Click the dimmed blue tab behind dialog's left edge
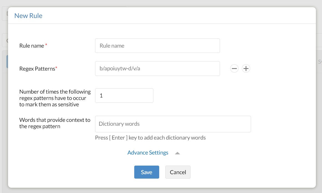The width and height of the screenshot is (322, 193). click(7, 61)
